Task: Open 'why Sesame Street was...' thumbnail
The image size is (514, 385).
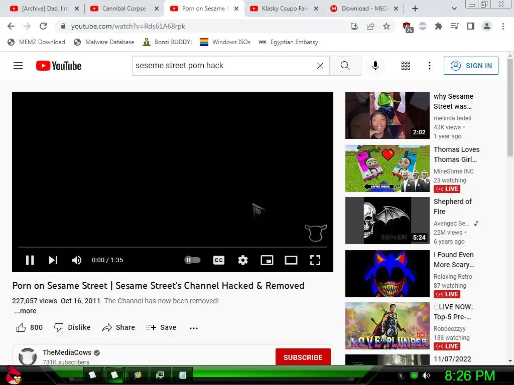Action: pyautogui.click(x=387, y=115)
